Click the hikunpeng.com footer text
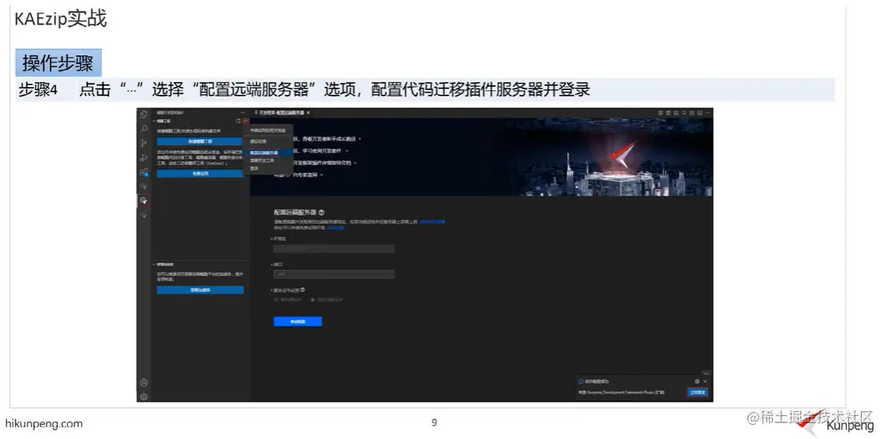Image resolution: width=887 pixels, height=439 pixels. point(44,424)
